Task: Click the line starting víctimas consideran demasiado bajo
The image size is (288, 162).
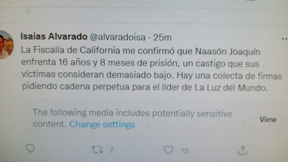Action: pos(152,75)
